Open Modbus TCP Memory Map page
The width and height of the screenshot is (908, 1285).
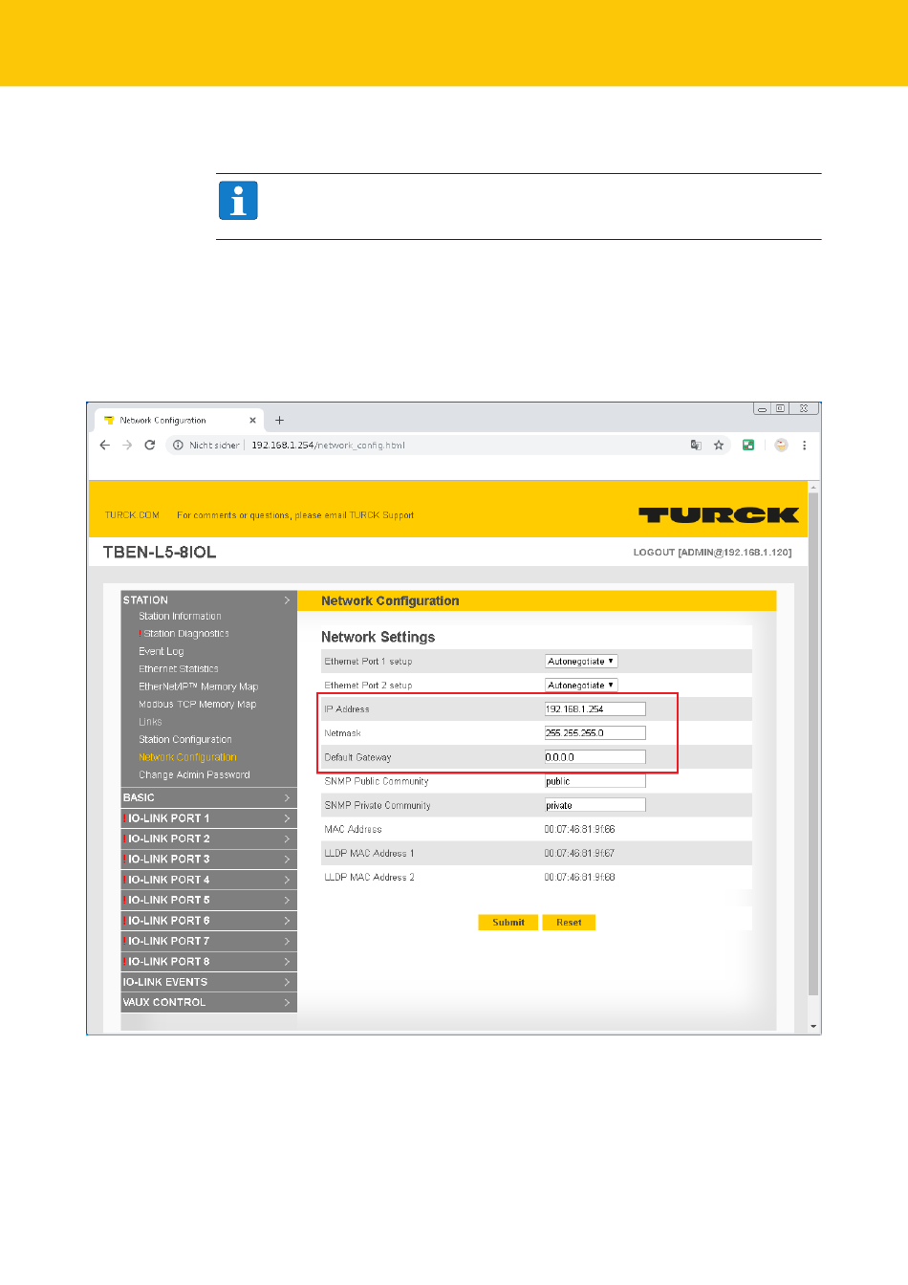[x=197, y=705]
